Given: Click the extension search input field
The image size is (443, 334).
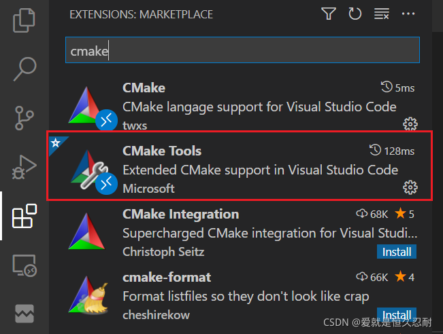Looking at the screenshot, I should click(242, 50).
